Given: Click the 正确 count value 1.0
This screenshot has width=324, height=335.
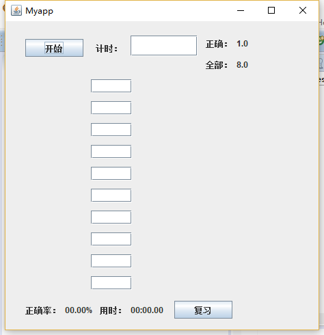Looking at the screenshot, I should (x=242, y=44).
